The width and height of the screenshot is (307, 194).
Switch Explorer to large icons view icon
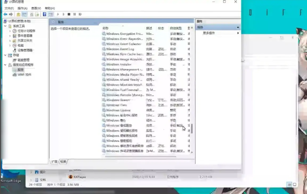tap(294, 185)
